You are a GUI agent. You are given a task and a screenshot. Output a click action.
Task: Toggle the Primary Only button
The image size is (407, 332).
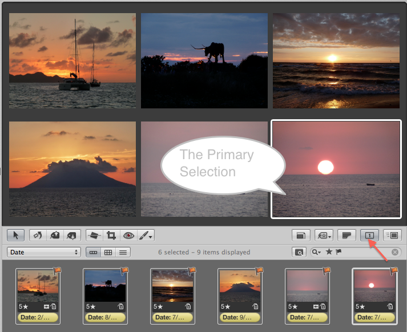tap(369, 234)
